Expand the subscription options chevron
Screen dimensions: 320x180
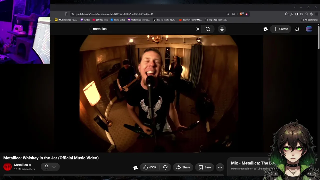(54, 167)
